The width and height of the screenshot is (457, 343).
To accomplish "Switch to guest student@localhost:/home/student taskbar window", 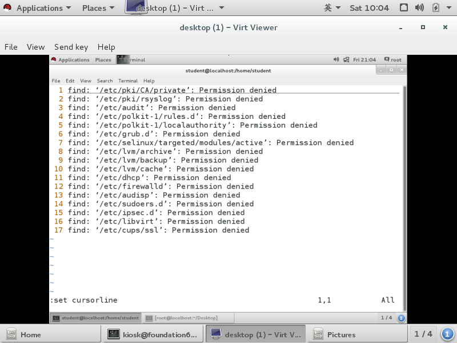I will 95,318.
